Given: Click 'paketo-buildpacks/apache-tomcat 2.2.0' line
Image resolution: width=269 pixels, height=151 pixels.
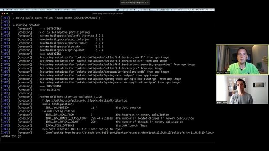Looking at the screenshot, I should 71,43.
